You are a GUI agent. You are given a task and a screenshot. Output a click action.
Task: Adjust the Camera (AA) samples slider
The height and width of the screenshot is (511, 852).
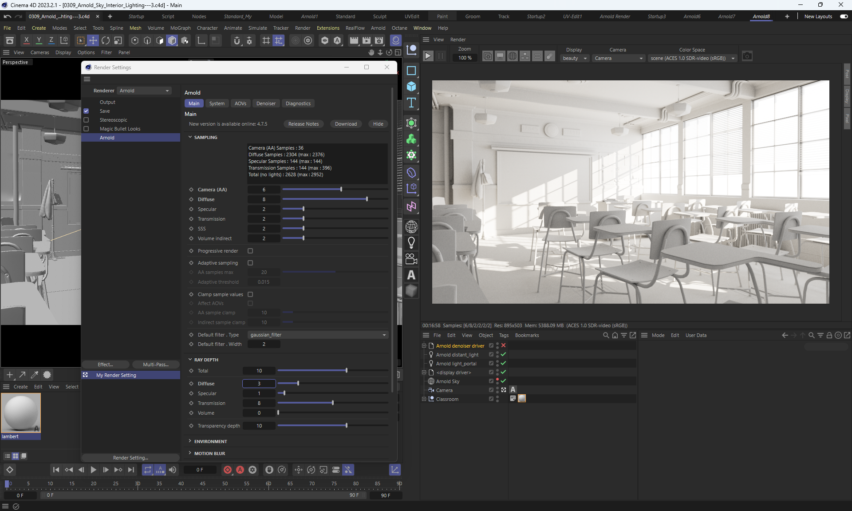click(341, 190)
